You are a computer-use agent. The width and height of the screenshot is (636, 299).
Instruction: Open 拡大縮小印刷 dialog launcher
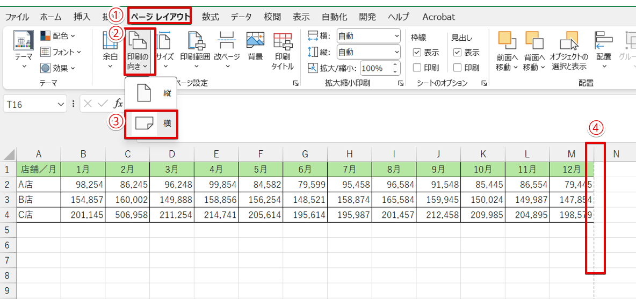(x=401, y=83)
